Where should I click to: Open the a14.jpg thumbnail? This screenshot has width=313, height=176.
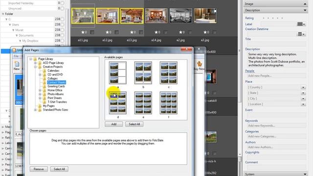coord(156,16)
